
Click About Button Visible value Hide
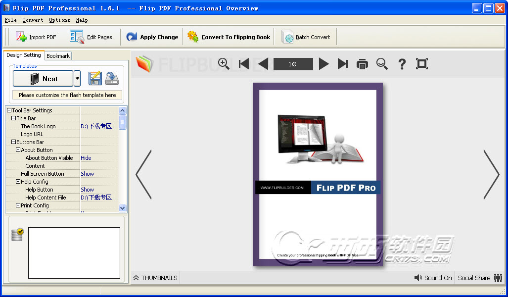(x=86, y=158)
